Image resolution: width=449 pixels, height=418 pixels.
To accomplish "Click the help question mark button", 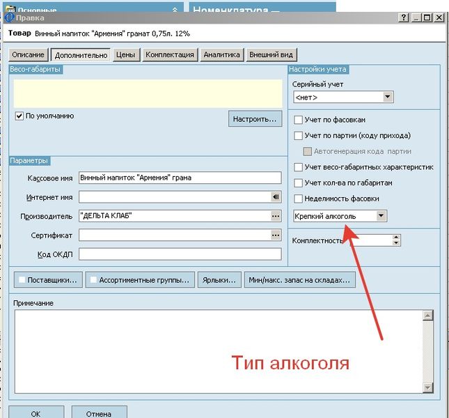I will click(403, 17).
